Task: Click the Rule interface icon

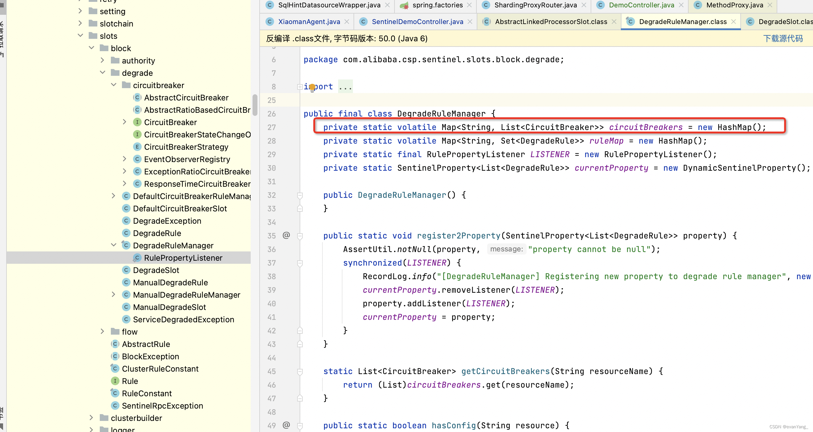Action: click(x=115, y=381)
